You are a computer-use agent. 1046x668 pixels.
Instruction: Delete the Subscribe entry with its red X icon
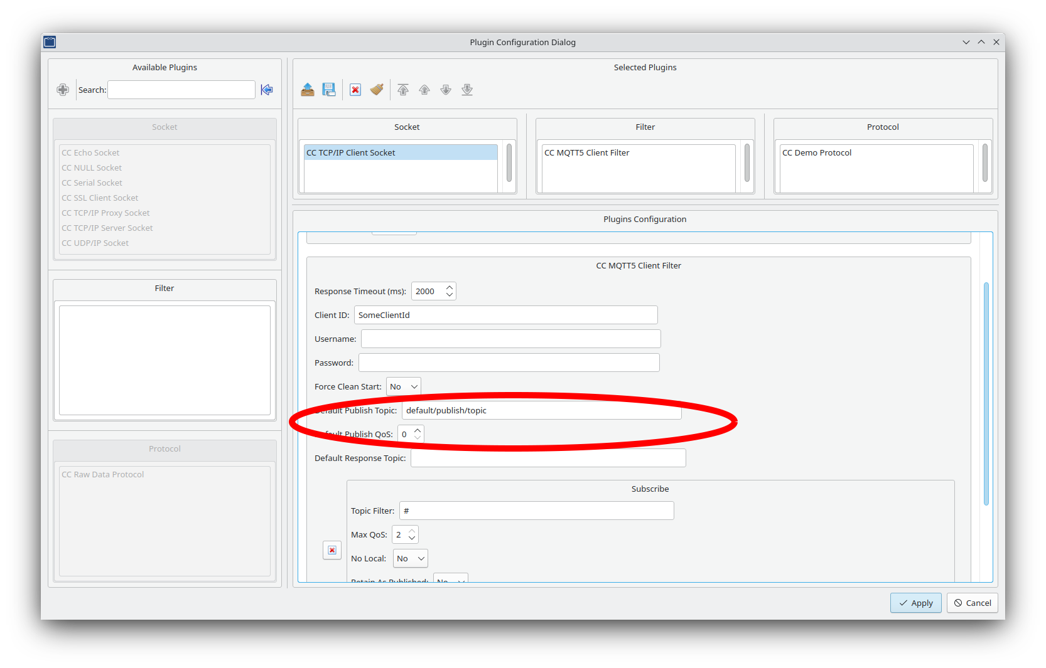(332, 550)
